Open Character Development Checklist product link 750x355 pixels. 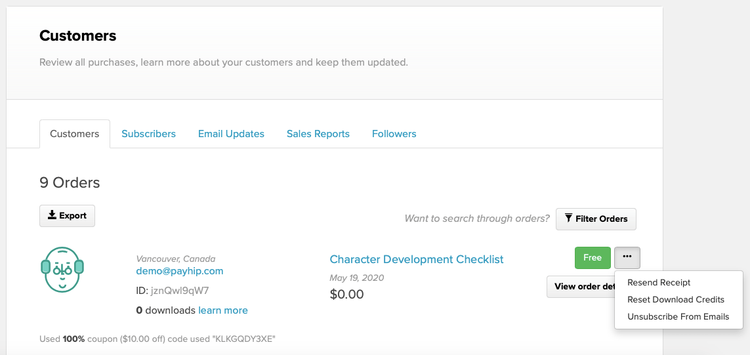(x=417, y=259)
